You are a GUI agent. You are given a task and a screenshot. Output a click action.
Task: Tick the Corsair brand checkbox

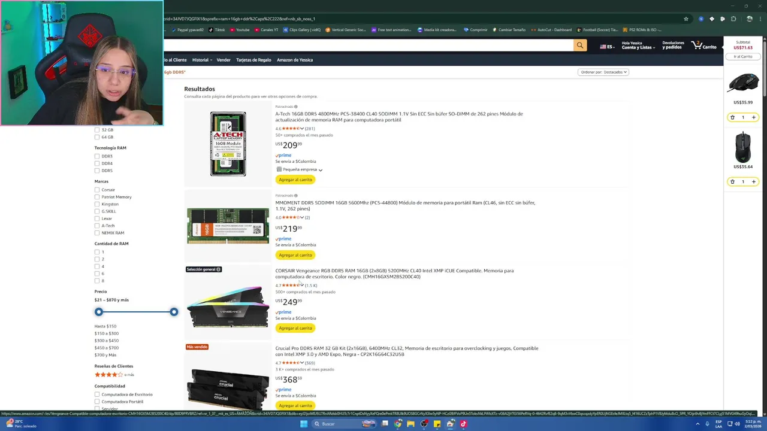pos(97,190)
